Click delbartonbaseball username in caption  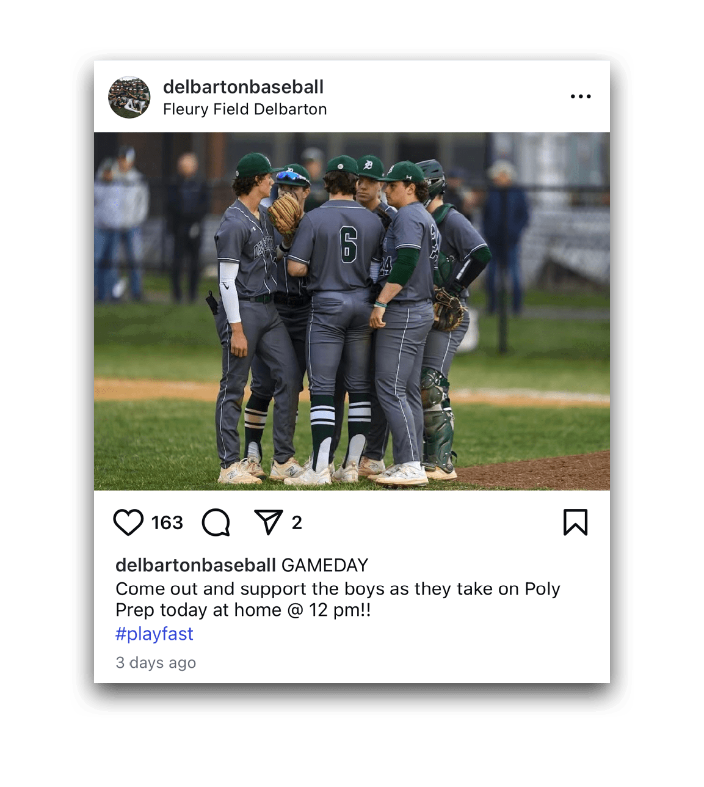point(196,565)
